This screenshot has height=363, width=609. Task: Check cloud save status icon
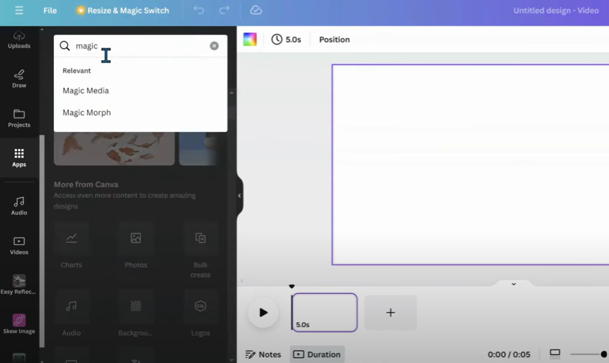pos(256,10)
